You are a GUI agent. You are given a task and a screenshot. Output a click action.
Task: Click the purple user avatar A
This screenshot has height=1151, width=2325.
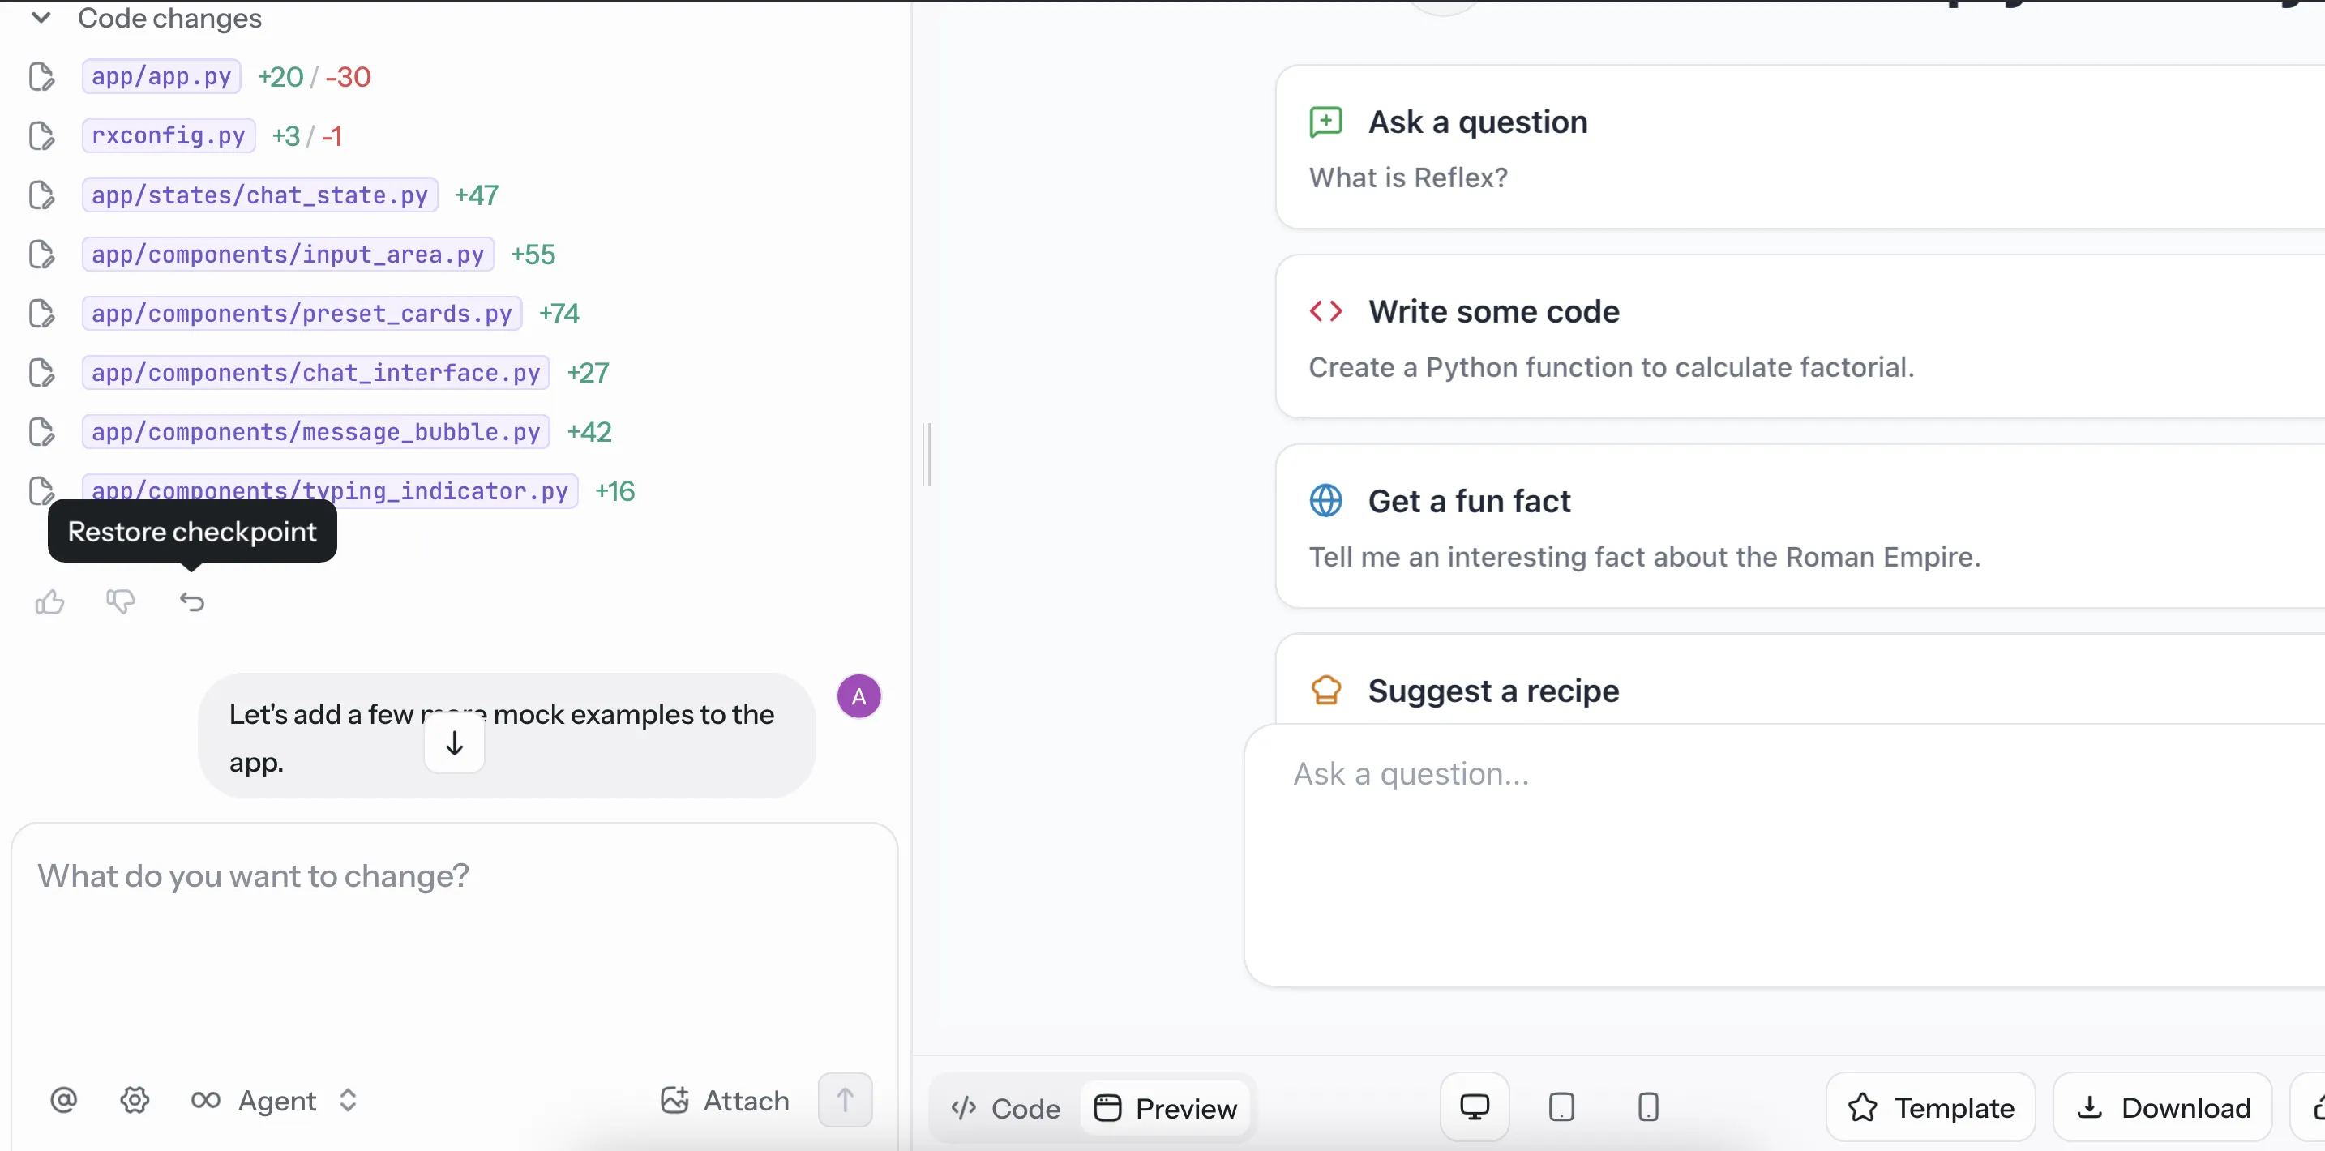click(858, 696)
